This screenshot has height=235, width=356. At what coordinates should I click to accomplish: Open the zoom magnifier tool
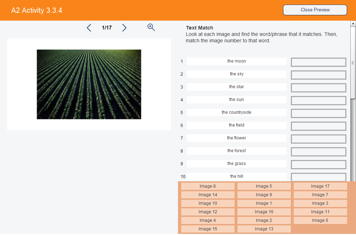[151, 27]
